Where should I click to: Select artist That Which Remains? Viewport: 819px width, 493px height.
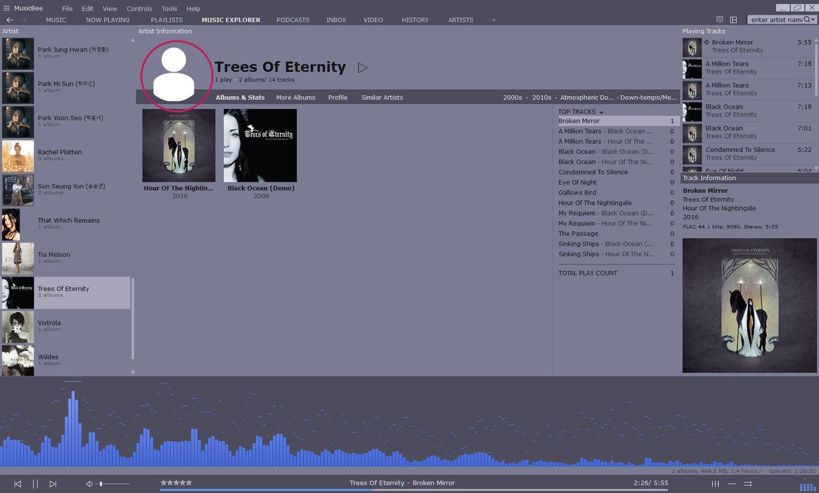65,223
